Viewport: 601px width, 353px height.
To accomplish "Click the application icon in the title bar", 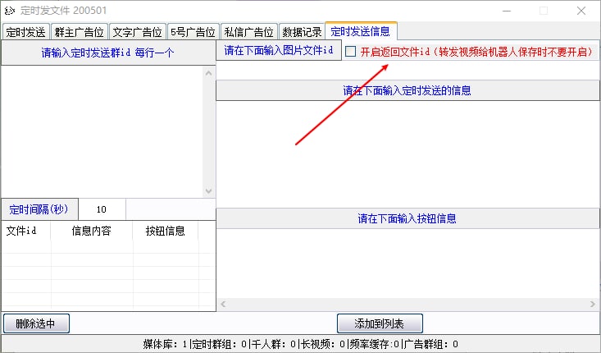I will [x=10, y=11].
